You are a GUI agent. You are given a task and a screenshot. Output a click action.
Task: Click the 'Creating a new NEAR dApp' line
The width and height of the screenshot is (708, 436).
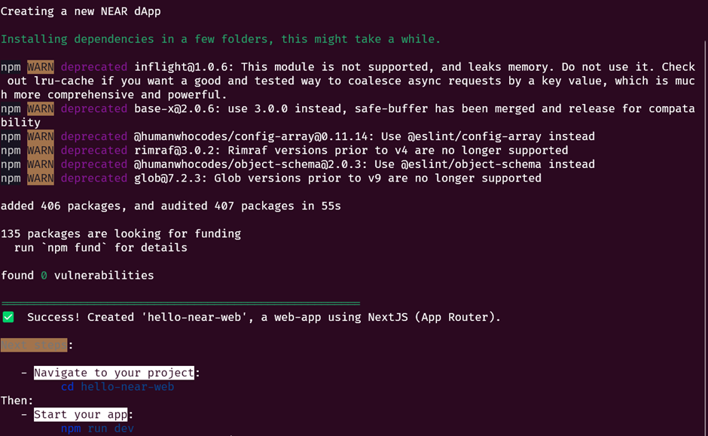81,11
